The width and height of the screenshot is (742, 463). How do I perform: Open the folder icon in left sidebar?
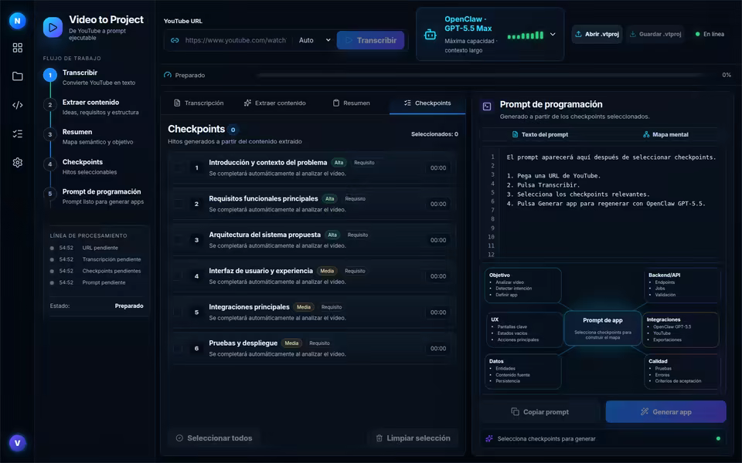coord(18,76)
